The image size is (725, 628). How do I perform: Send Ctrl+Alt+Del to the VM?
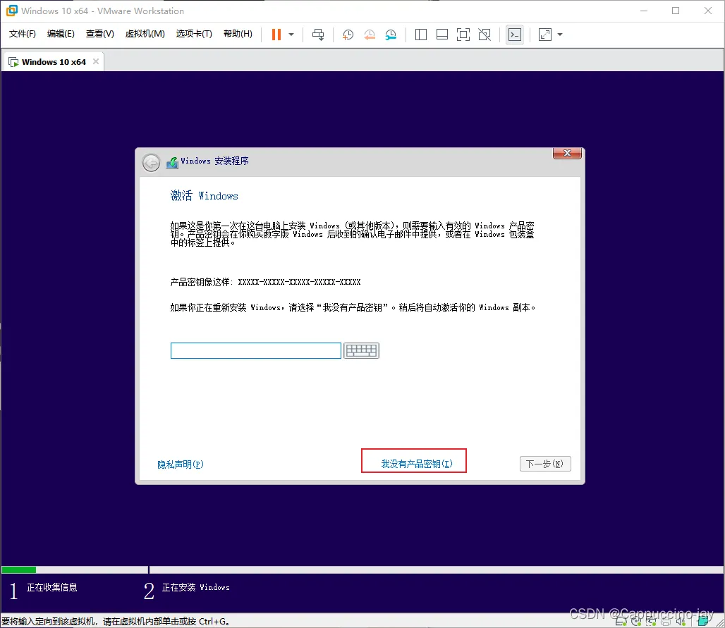coord(318,35)
